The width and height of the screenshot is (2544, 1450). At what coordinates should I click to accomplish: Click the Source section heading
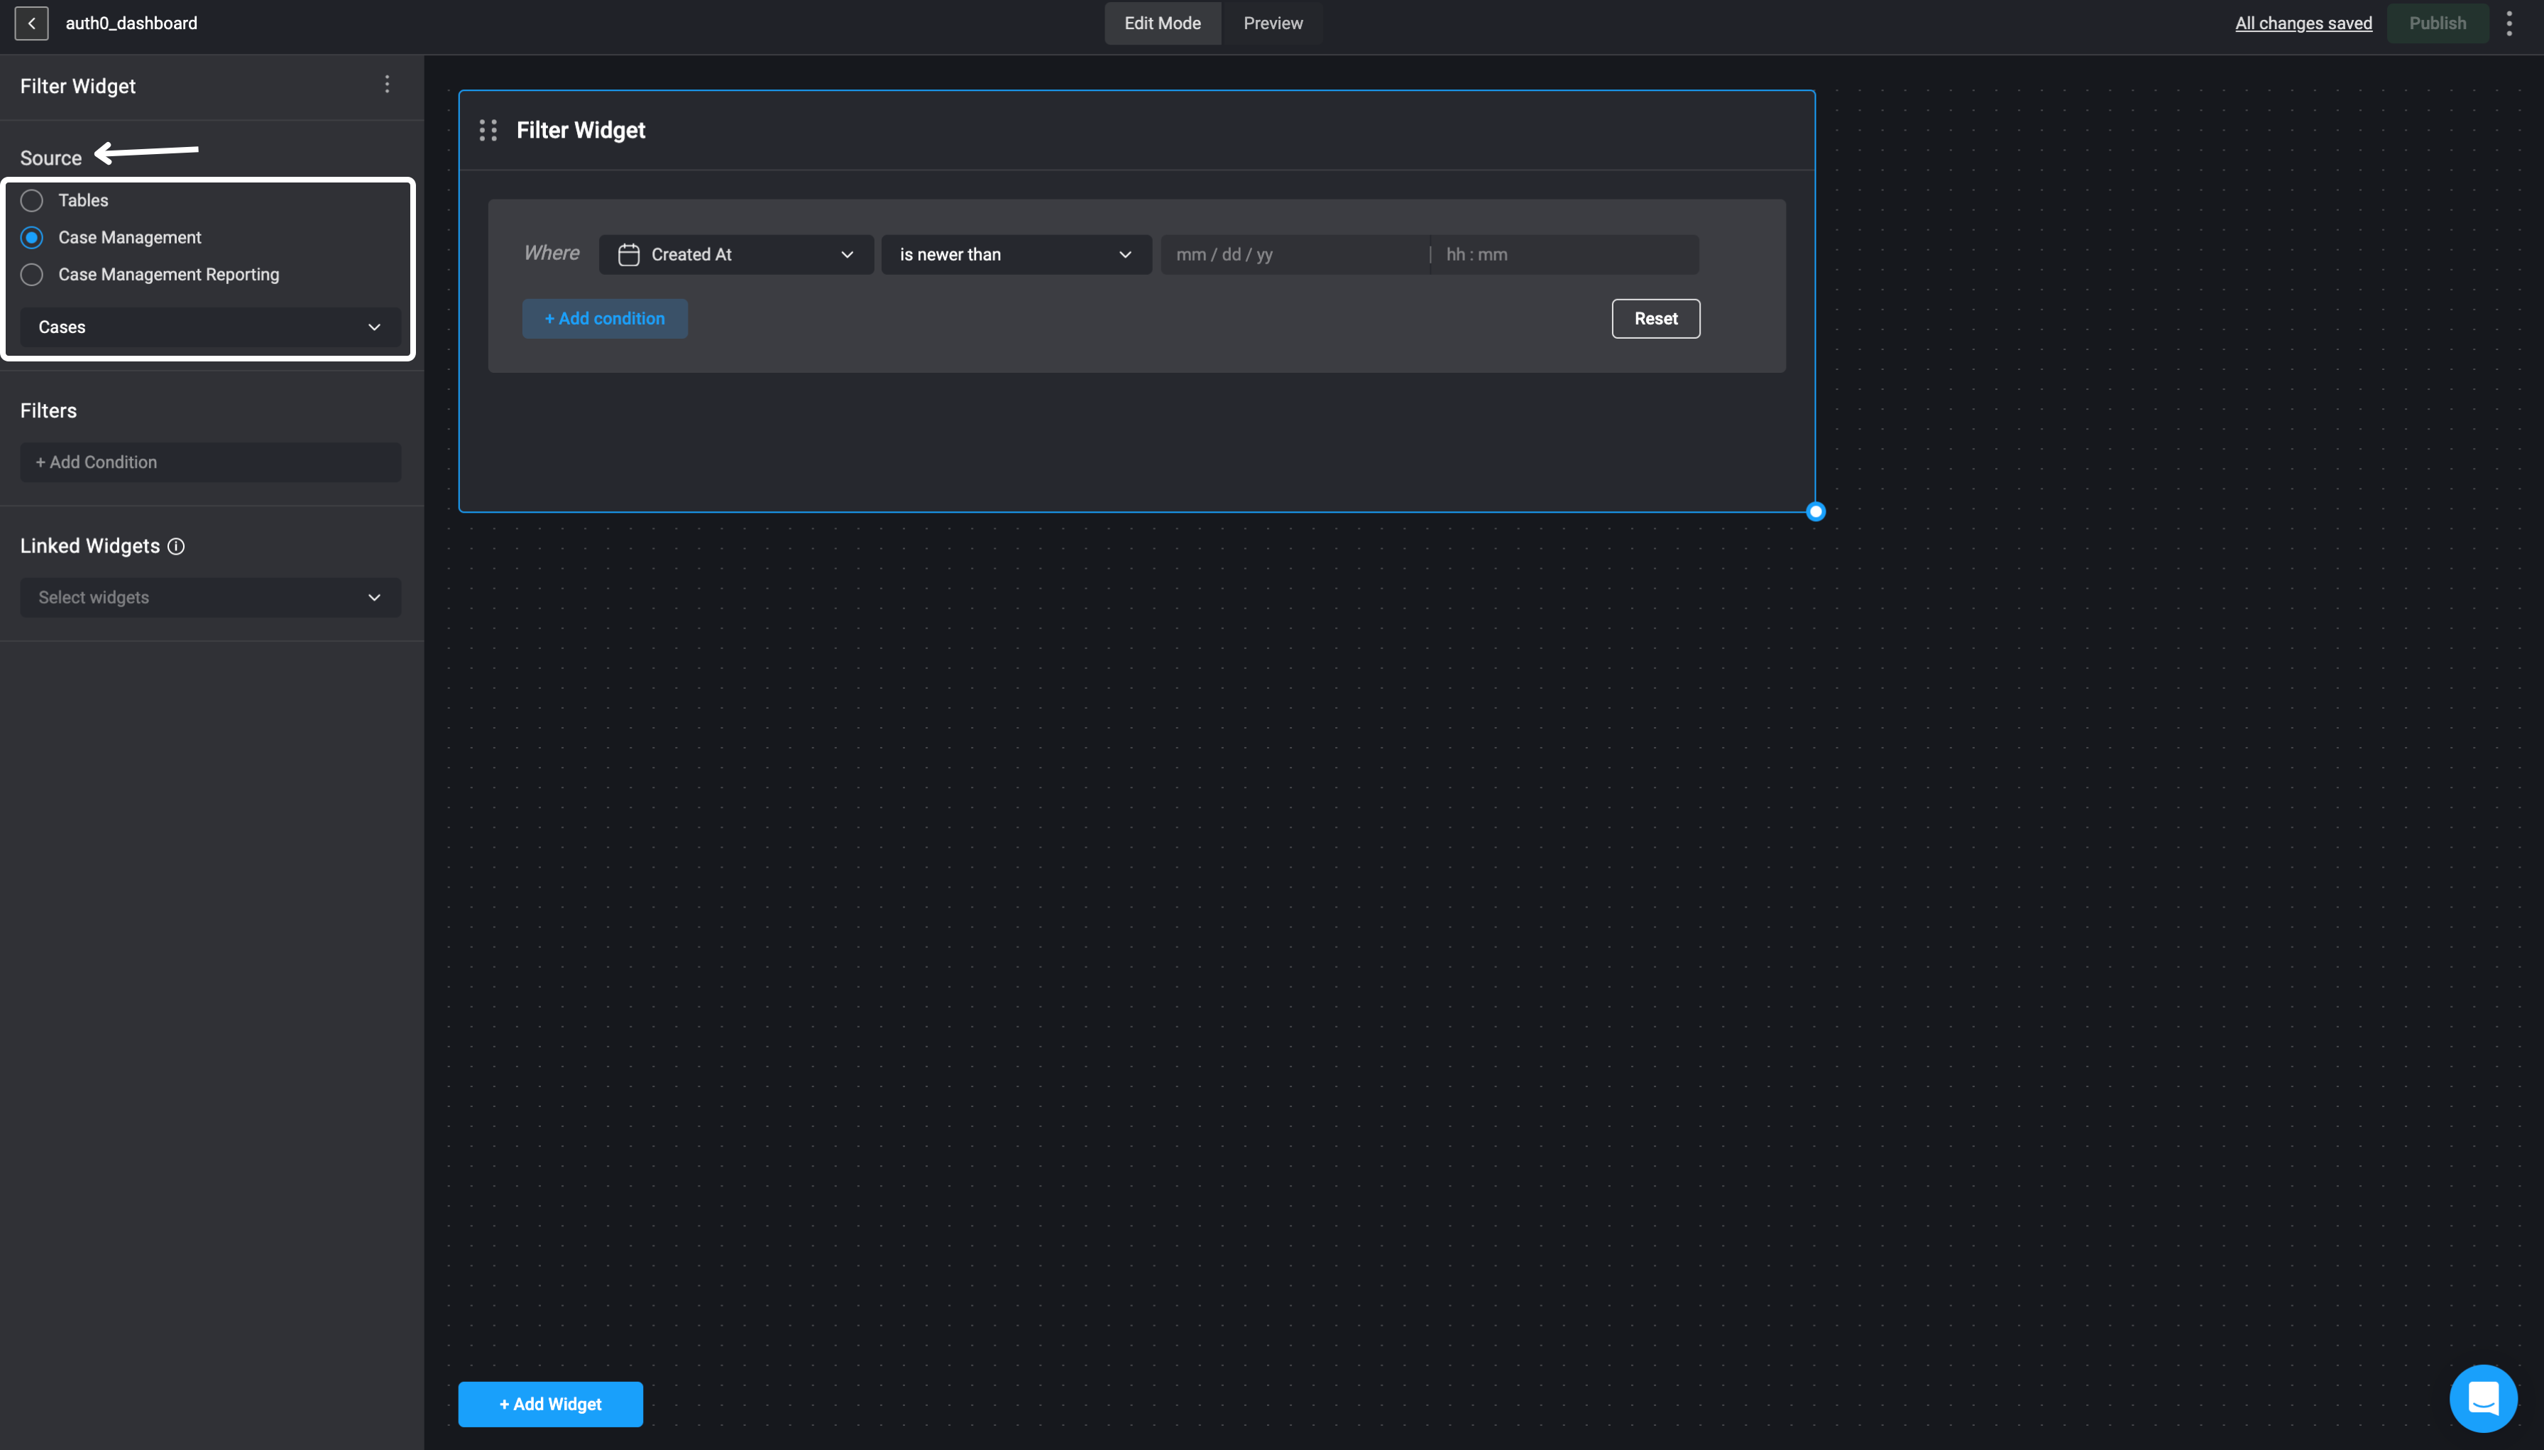click(51, 158)
